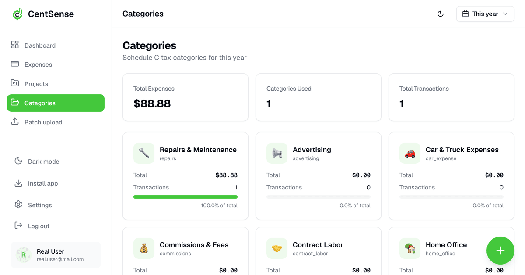This screenshot has height=275, width=525.
Task: Log out of the account
Action: point(38,226)
